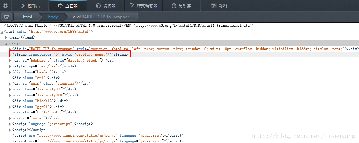The width and height of the screenshot is (359, 143).
Task: Expand the head node arrow
Action: point(6,37)
